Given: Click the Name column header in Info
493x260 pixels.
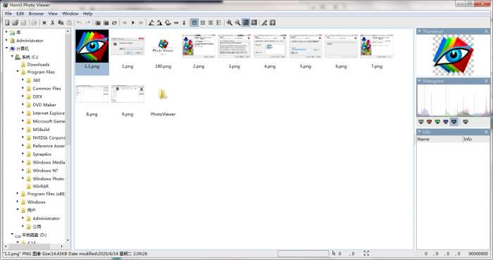Looking at the screenshot, I should (439, 139).
